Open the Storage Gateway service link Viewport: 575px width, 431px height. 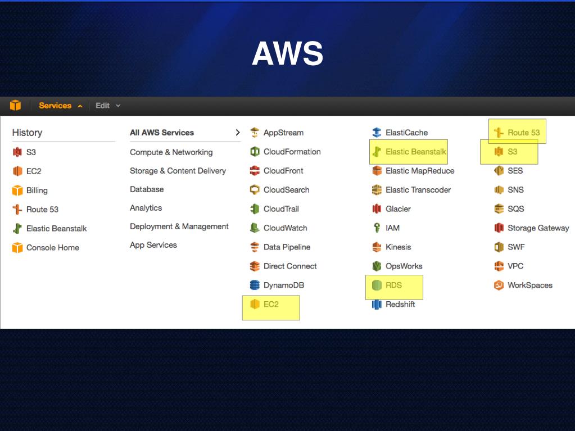point(538,228)
